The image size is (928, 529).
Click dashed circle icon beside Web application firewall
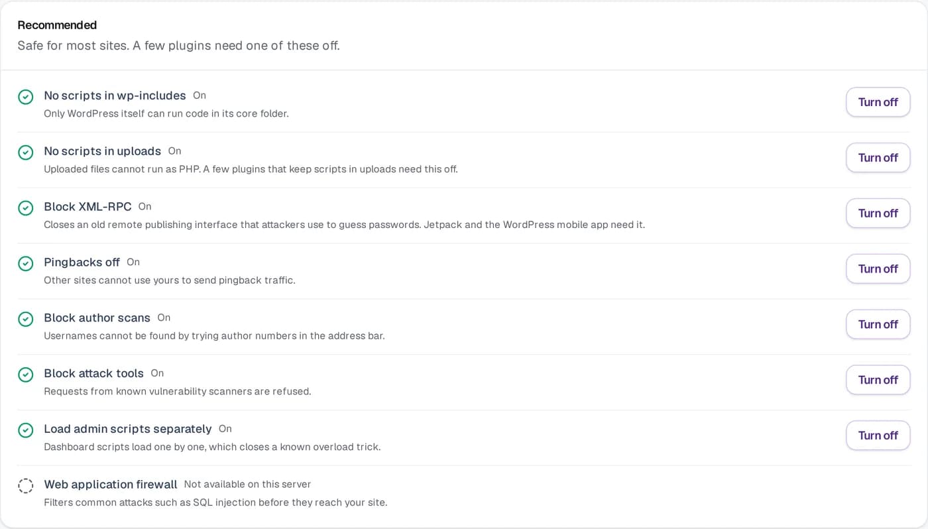tap(25, 486)
